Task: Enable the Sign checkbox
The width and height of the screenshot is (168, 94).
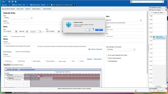Action: pos(71,61)
